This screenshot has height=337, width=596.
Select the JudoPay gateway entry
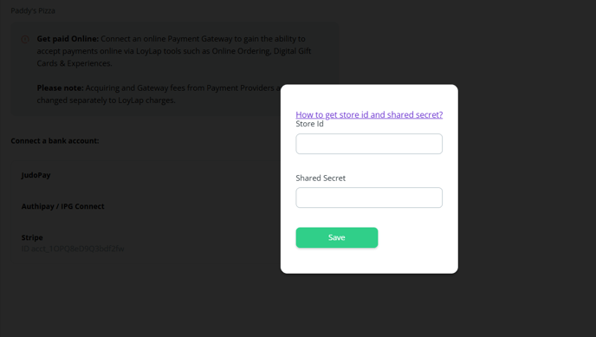[x=36, y=175]
